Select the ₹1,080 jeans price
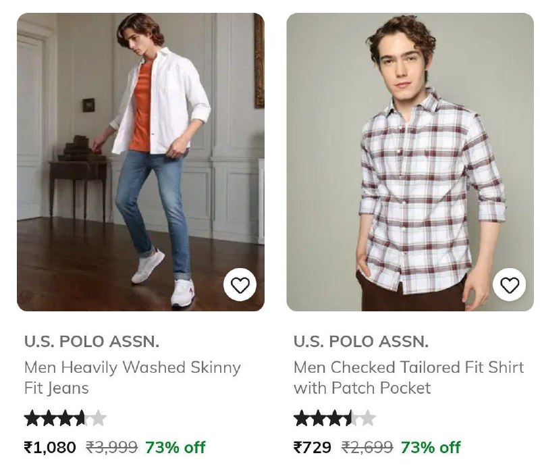The height and width of the screenshot is (468, 540). point(50,447)
